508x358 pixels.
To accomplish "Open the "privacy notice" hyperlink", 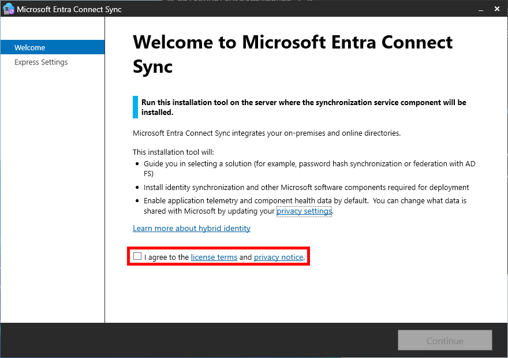I will 278,257.
